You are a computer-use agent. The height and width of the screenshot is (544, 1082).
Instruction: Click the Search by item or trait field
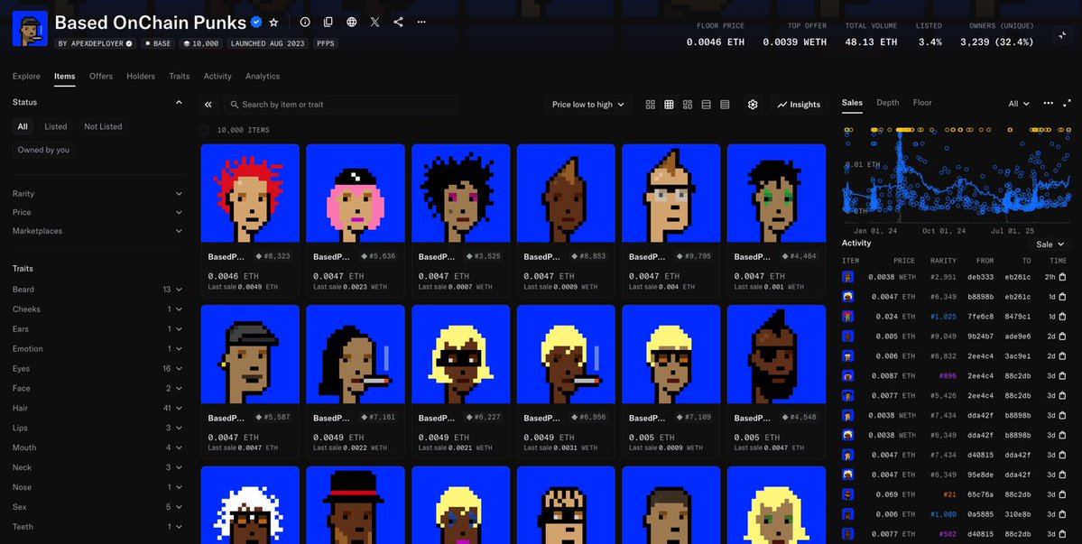click(x=341, y=105)
